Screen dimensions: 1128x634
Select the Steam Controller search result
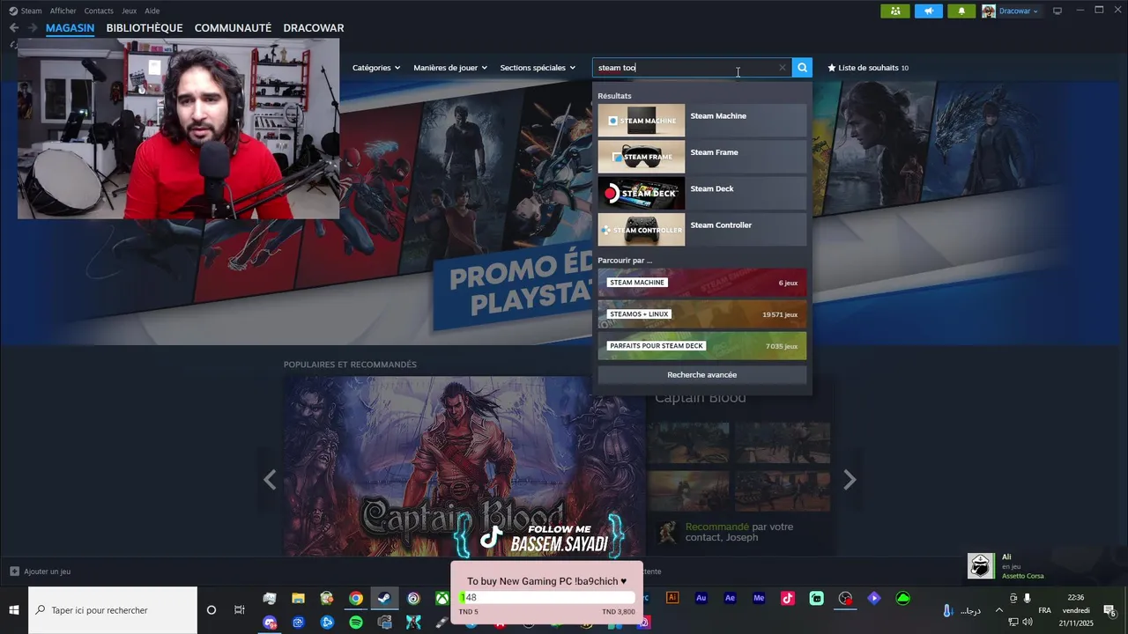701,230
